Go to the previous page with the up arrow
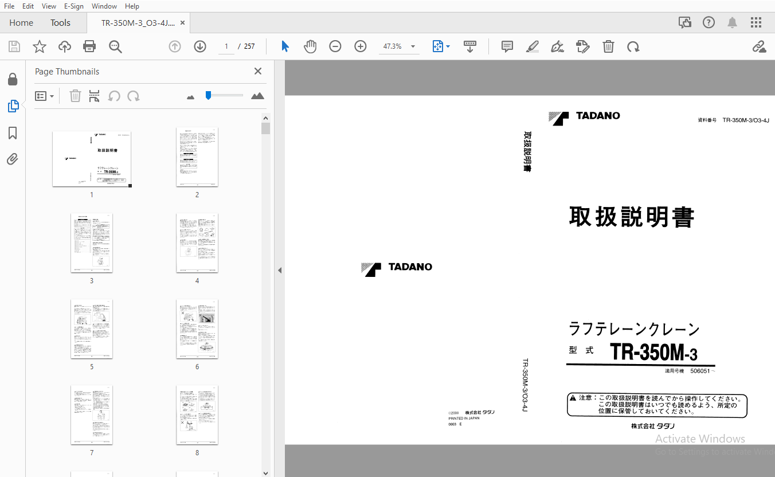775x477 pixels. click(x=175, y=46)
